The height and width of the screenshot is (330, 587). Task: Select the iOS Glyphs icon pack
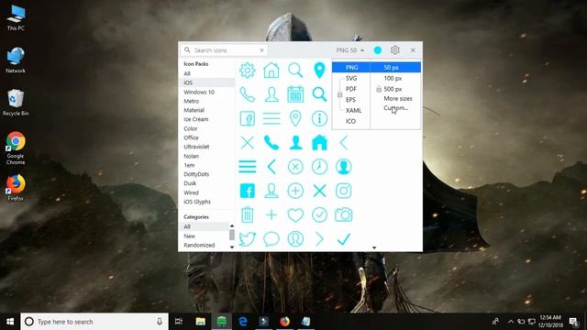click(197, 202)
